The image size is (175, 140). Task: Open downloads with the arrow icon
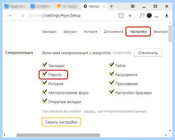coord(167,15)
